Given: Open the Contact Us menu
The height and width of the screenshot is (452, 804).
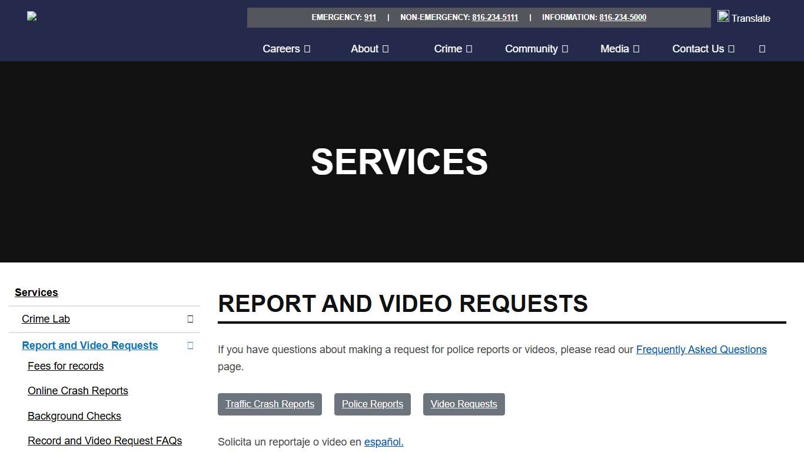Looking at the screenshot, I should [703, 49].
